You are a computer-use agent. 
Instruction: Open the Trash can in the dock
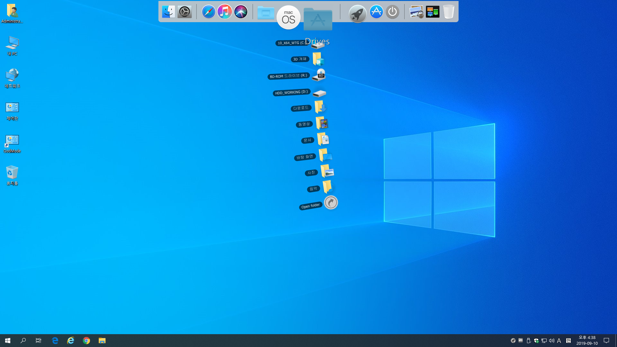(449, 12)
